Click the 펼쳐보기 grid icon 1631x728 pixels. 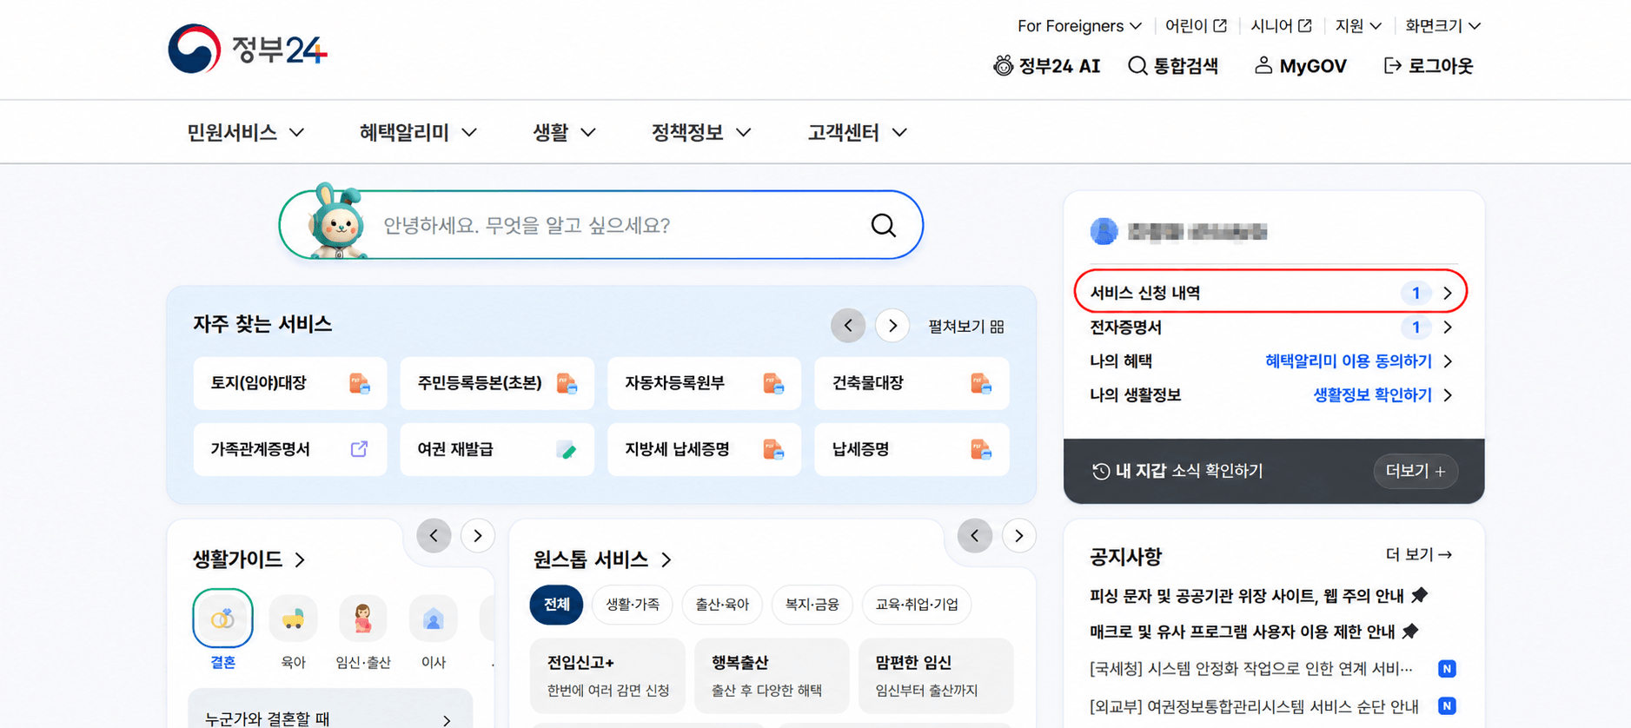[997, 327]
